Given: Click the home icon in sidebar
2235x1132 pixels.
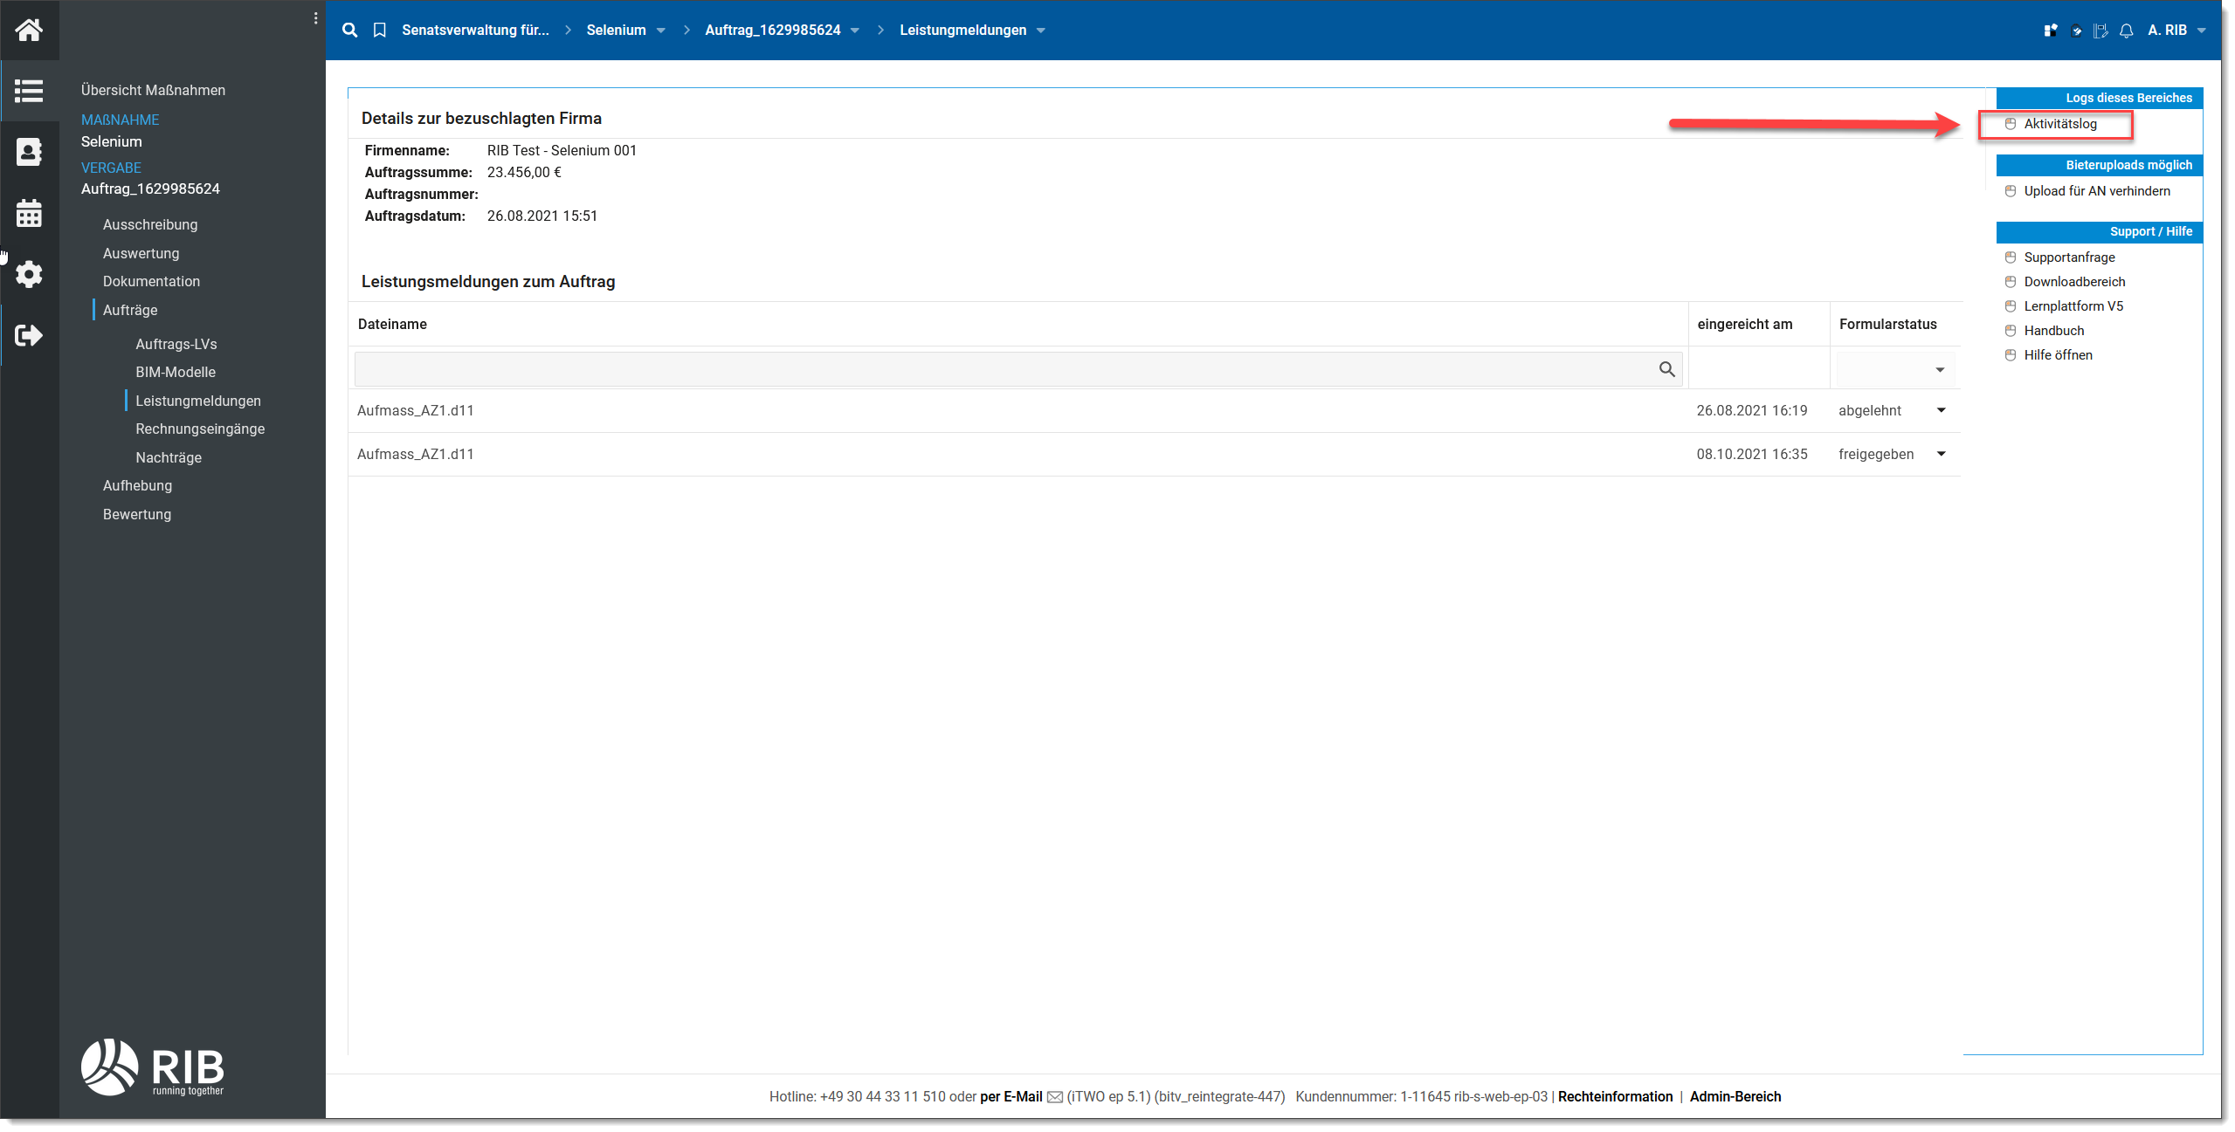Looking at the screenshot, I should 29,30.
